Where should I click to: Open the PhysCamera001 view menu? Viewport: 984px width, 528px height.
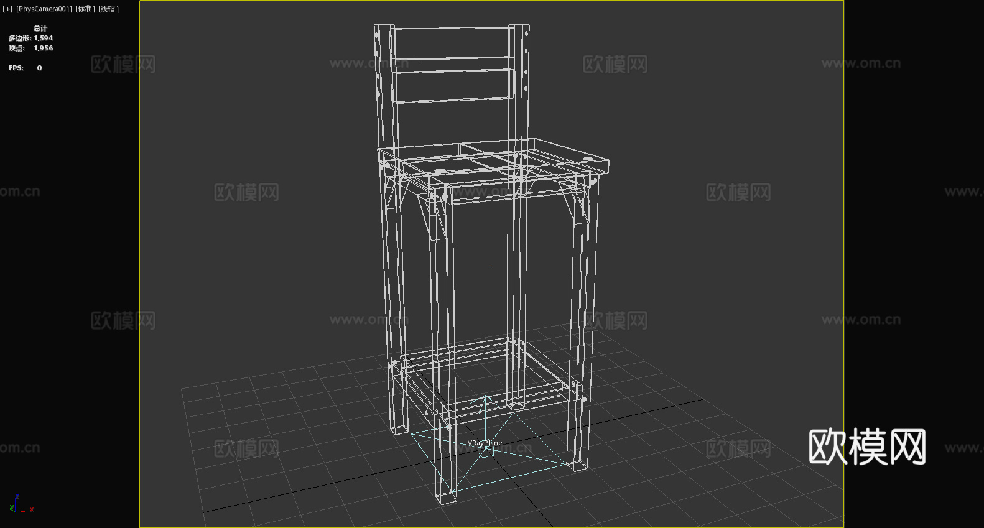click(x=44, y=9)
